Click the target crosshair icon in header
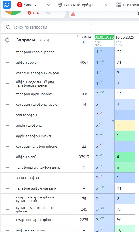The width and height of the screenshot is (139, 232). (x=7, y=40)
